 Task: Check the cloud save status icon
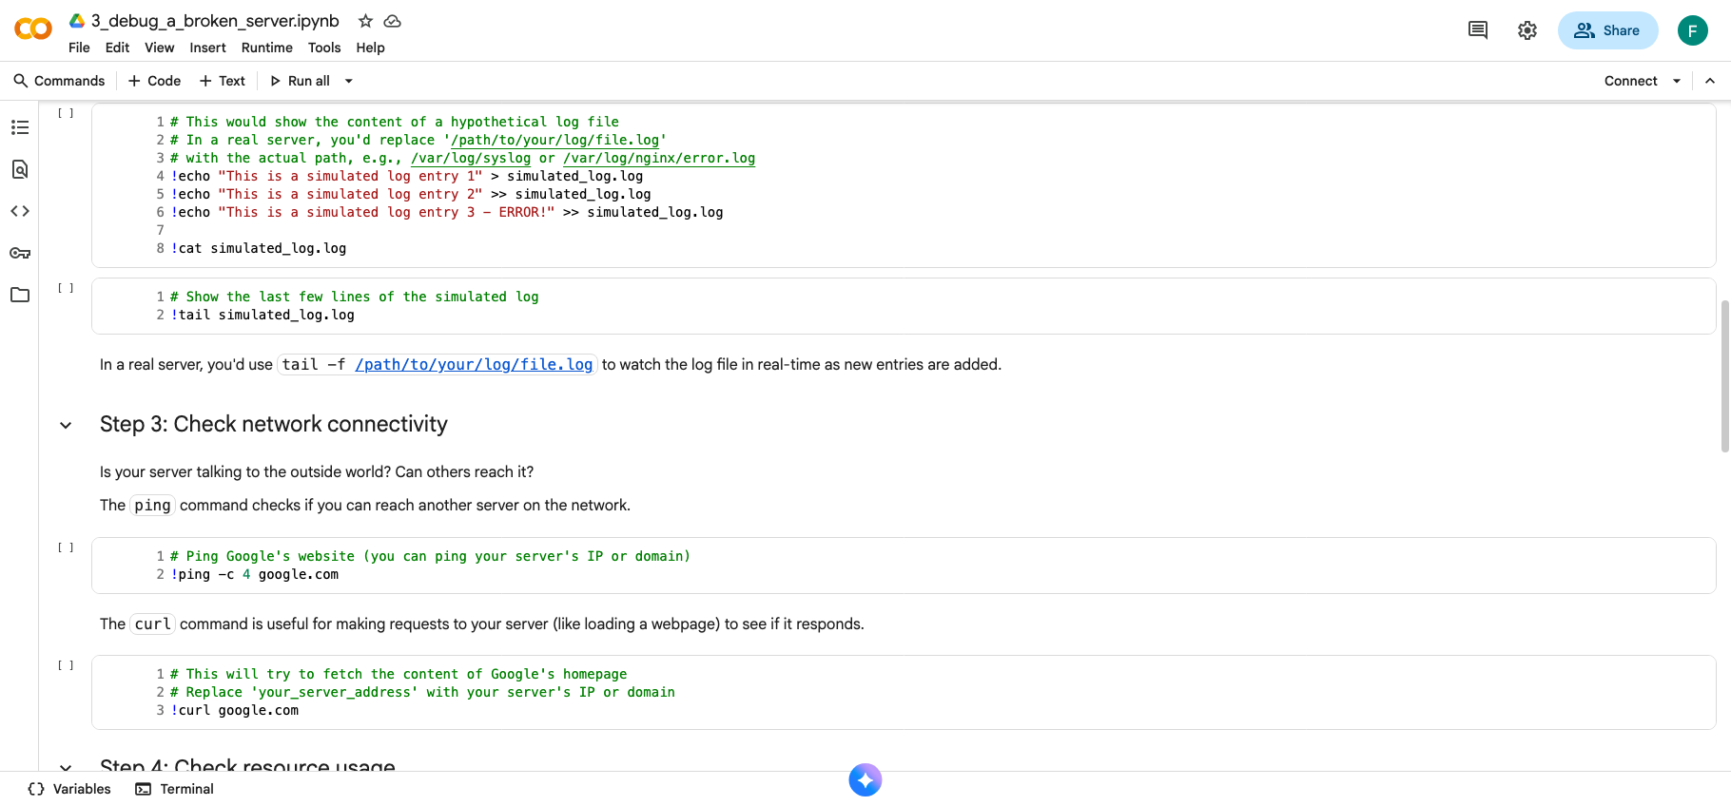click(392, 21)
